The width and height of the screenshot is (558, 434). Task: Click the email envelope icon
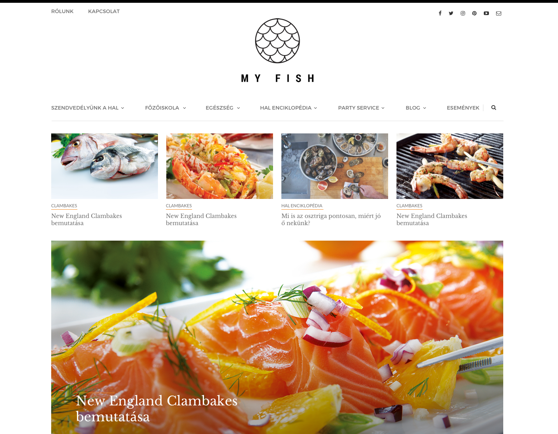pos(498,13)
